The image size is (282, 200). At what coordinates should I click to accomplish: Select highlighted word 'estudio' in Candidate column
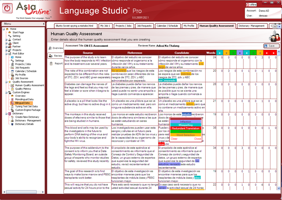pos(186,115)
